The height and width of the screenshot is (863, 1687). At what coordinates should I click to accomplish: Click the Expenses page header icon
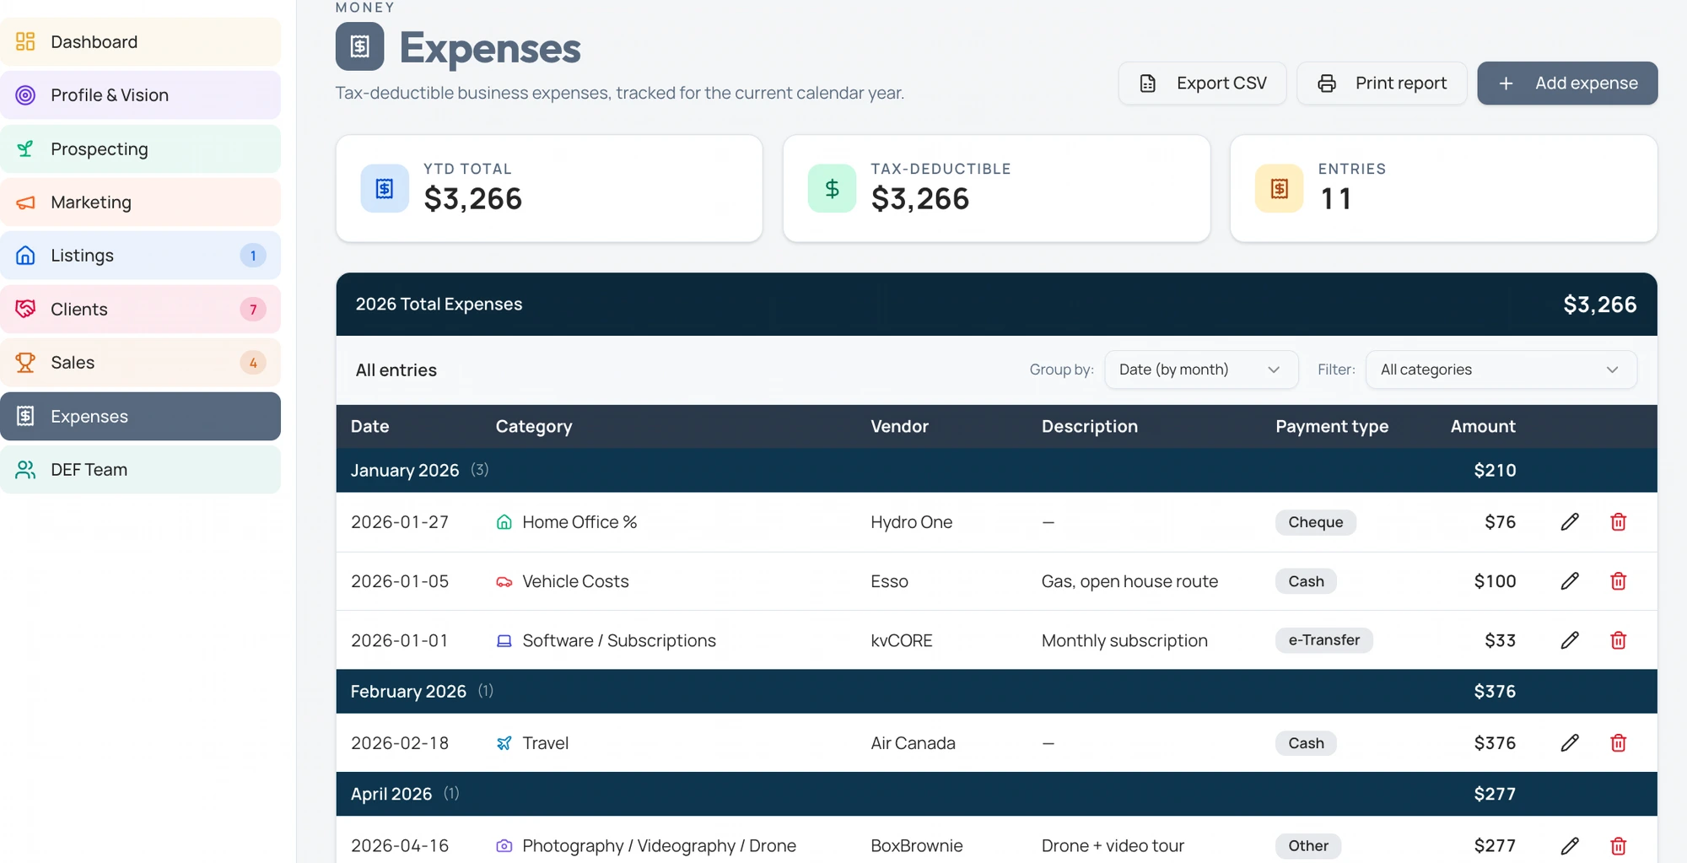(x=360, y=46)
